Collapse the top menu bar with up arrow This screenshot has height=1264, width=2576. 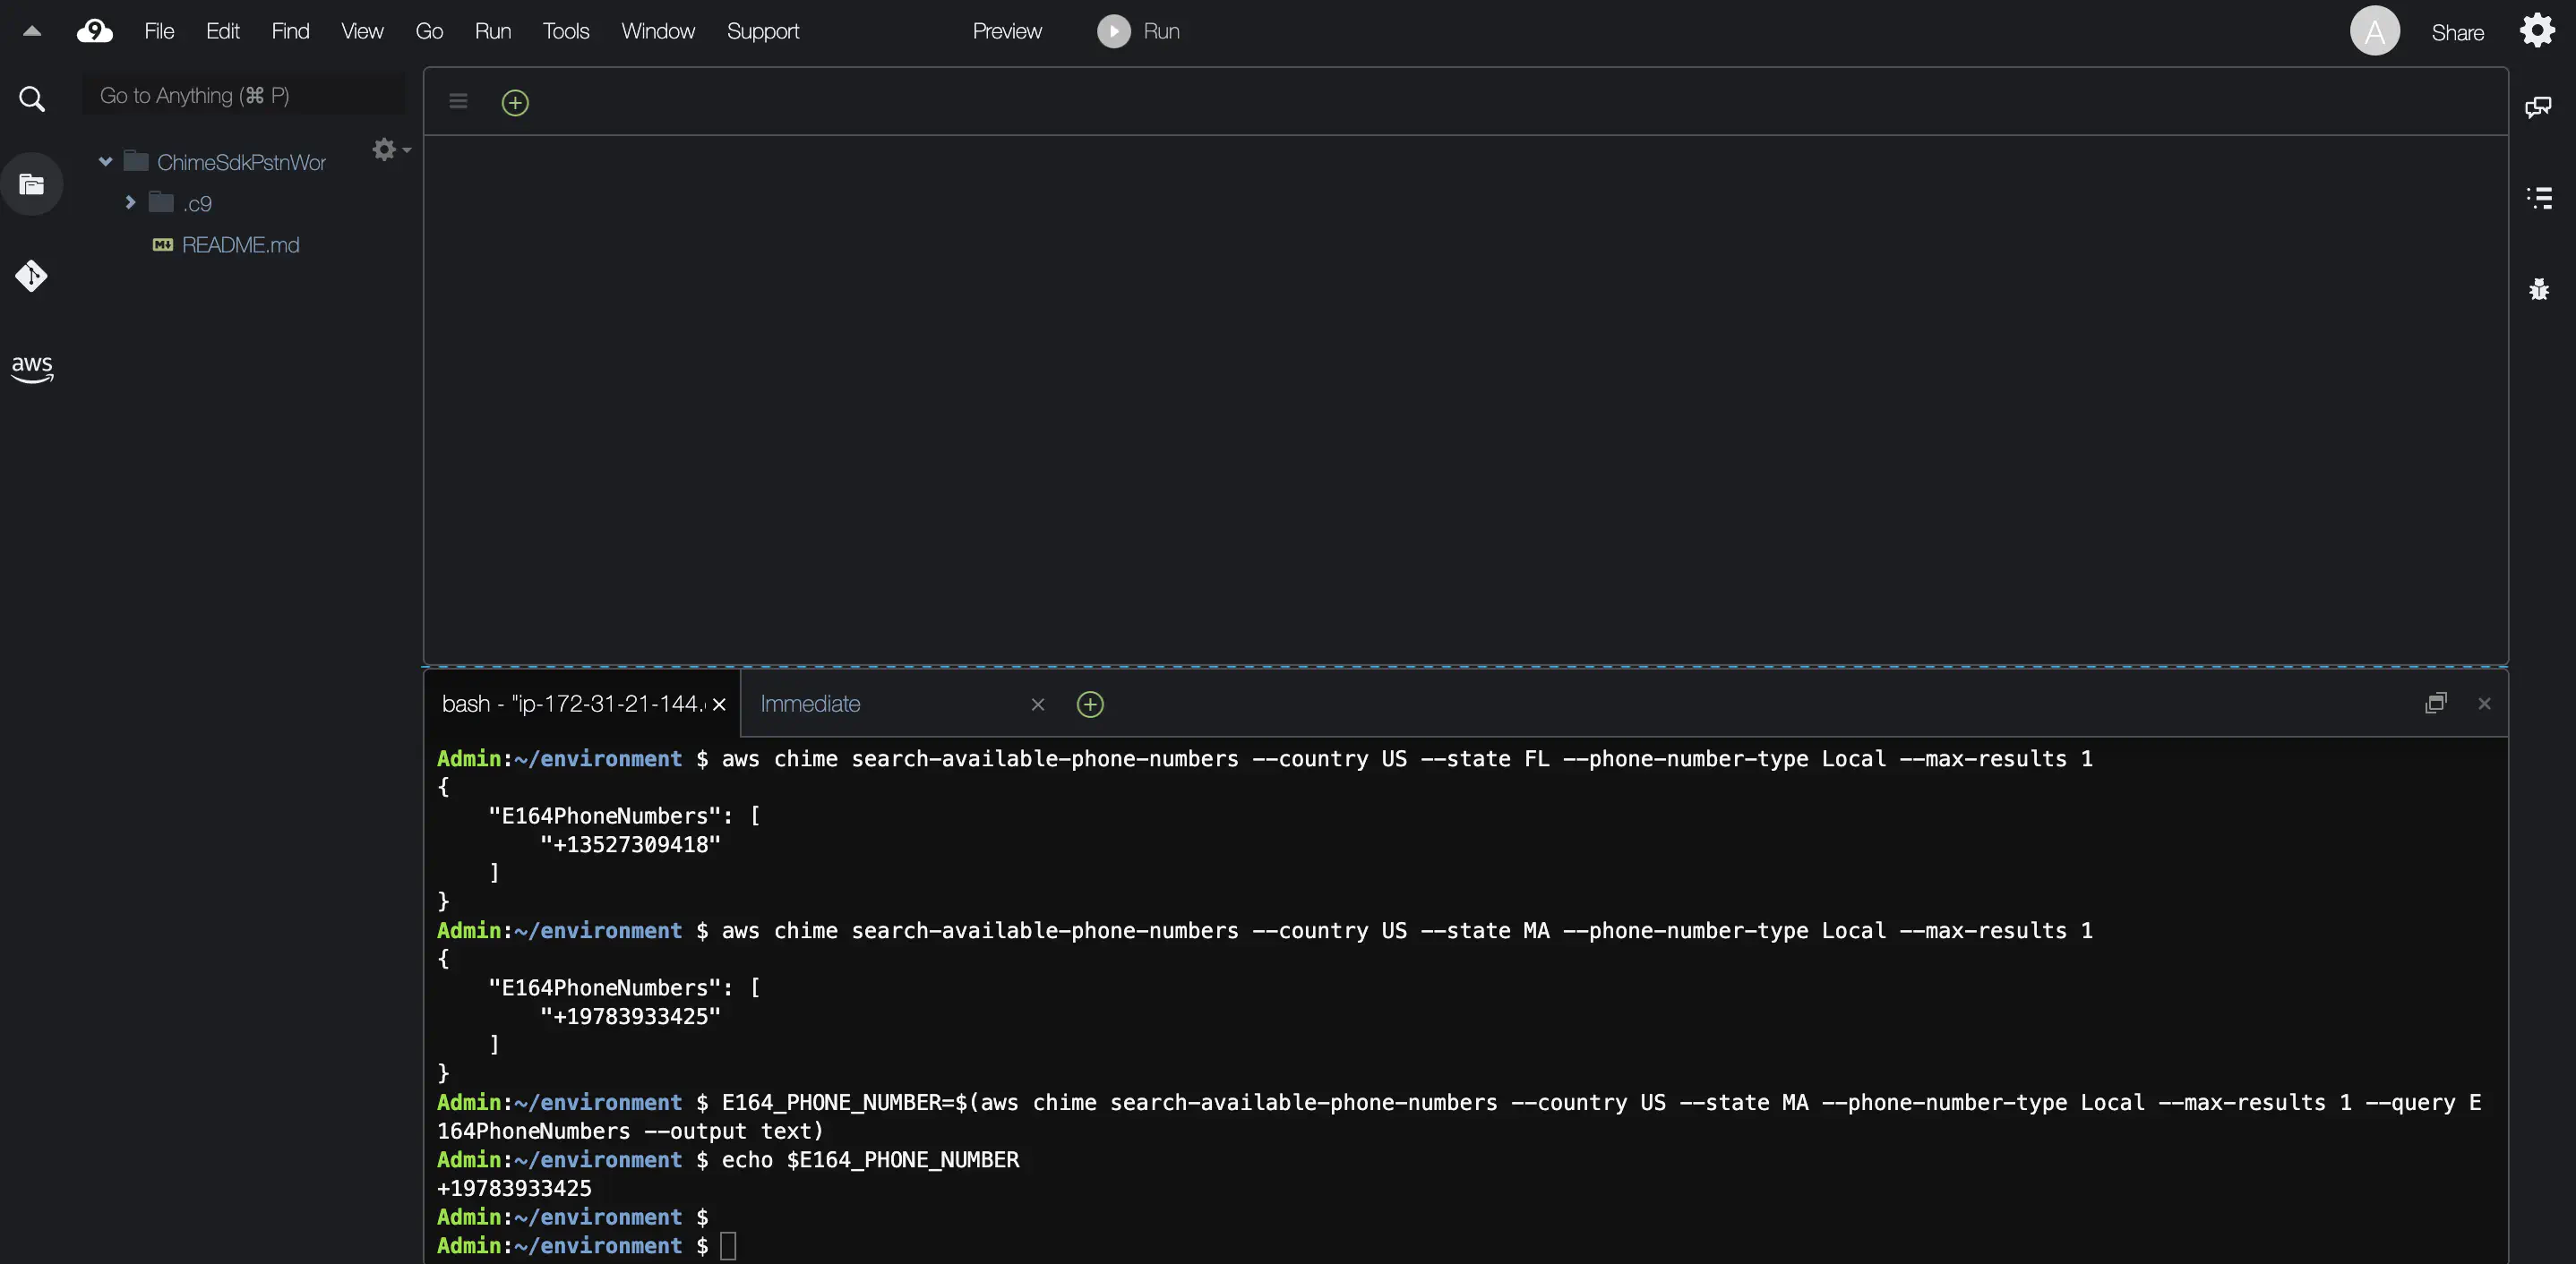point(32,31)
